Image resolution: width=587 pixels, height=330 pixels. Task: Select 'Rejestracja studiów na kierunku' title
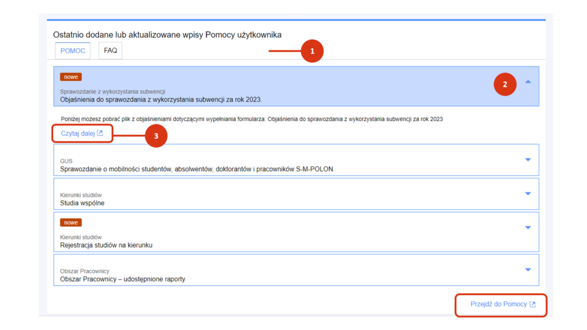click(x=106, y=245)
